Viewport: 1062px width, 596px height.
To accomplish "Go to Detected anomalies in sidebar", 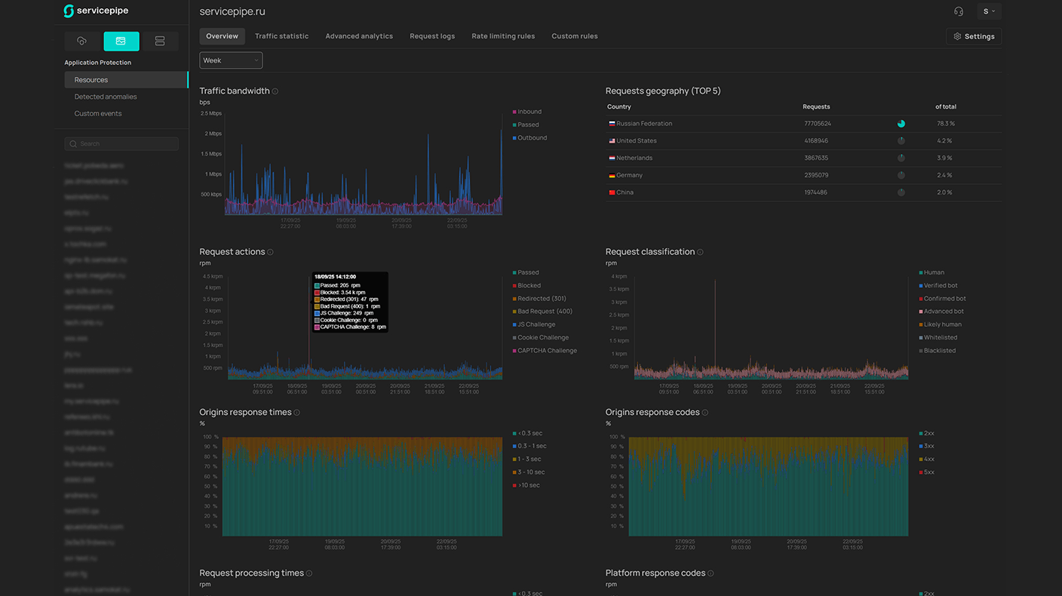I will [x=106, y=97].
